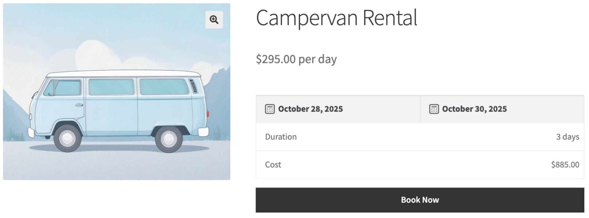This screenshot has width=589, height=218.
Task: Click the campervan's rear wheel in the image
Action: (168, 138)
